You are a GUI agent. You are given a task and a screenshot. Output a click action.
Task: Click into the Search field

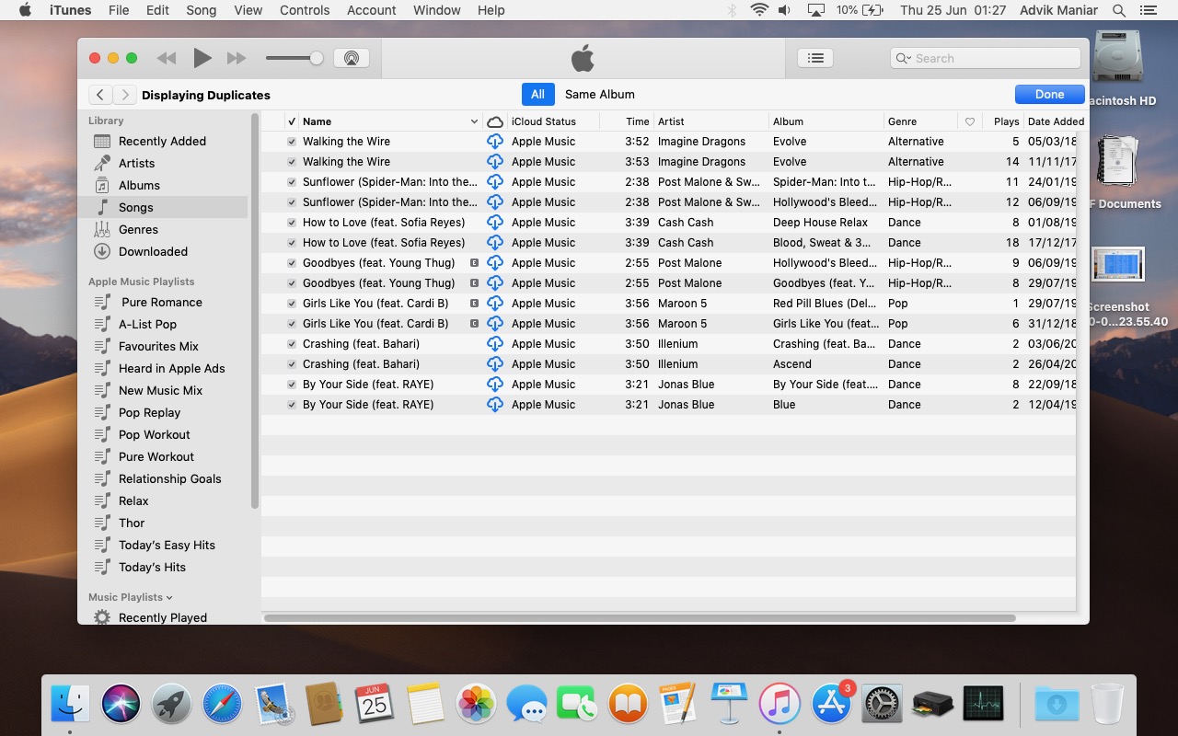[985, 58]
